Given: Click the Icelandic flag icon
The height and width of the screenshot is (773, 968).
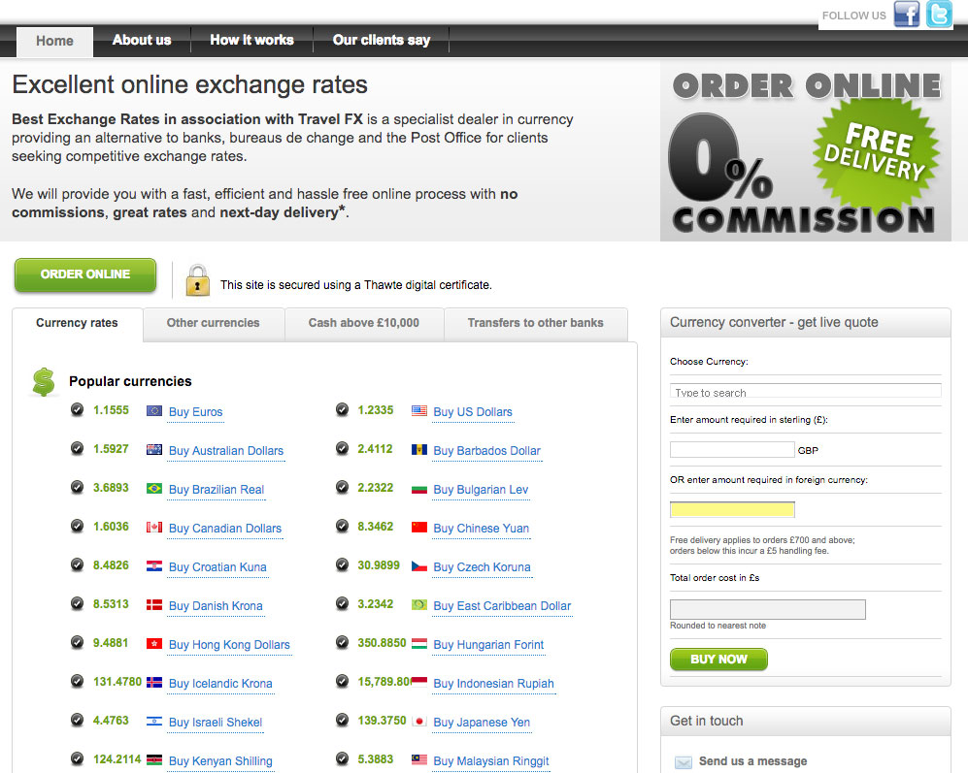Looking at the screenshot, I should (154, 683).
